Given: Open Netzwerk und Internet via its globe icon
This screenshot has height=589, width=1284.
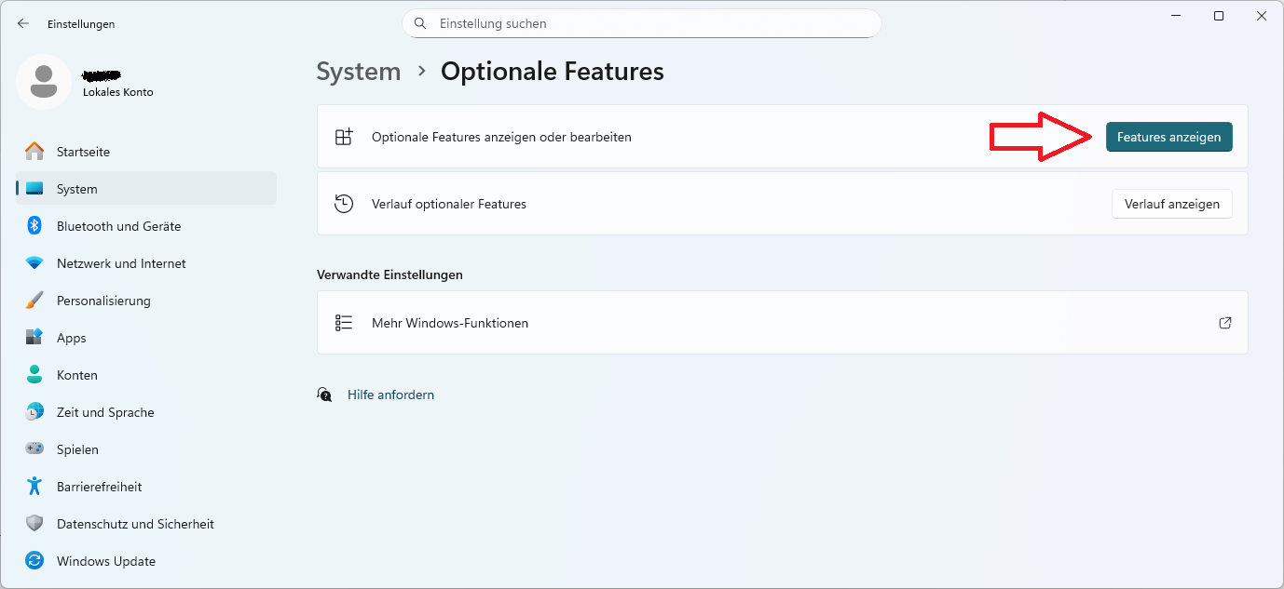Looking at the screenshot, I should pos(35,262).
